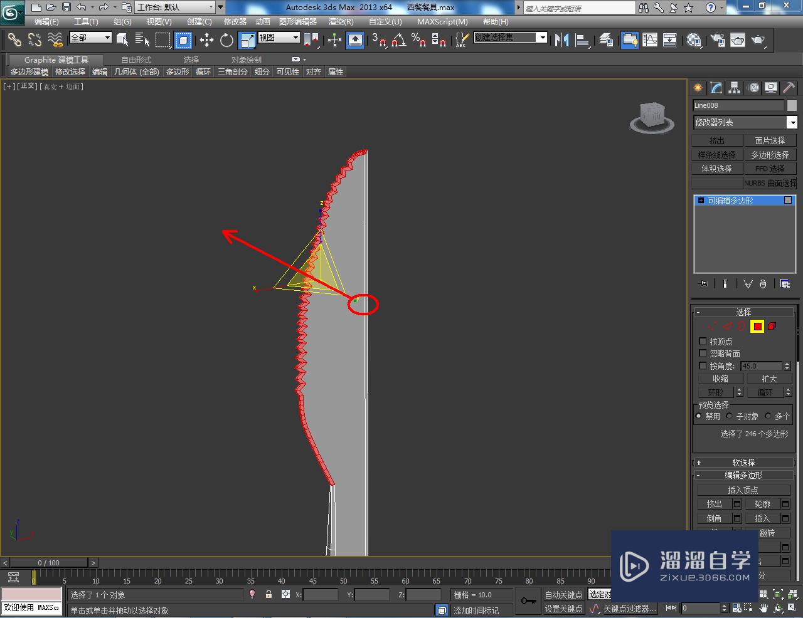Click the 挤出 button in 编辑多边形
Image resolution: width=803 pixels, height=618 pixels.
coord(714,504)
